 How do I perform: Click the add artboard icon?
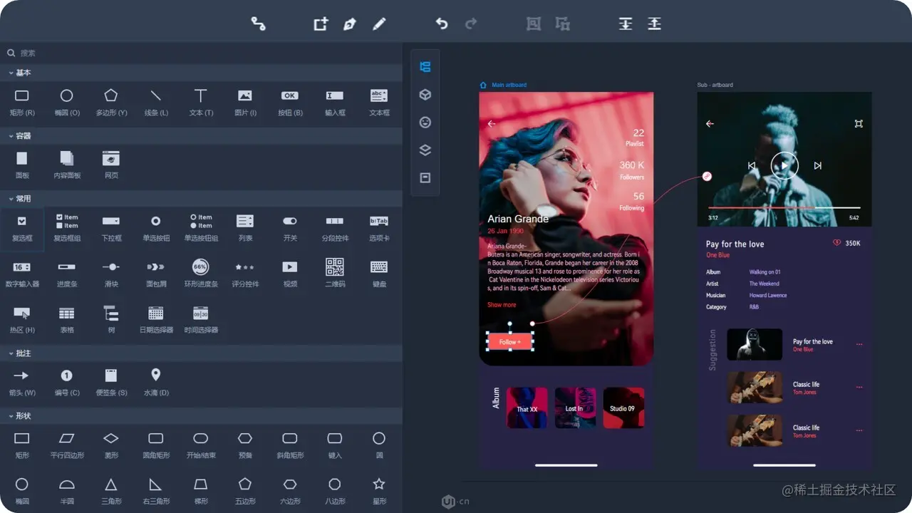(321, 24)
